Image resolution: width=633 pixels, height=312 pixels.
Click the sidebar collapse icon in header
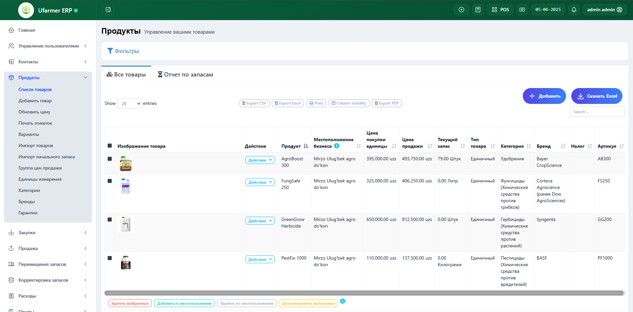[108, 10]
